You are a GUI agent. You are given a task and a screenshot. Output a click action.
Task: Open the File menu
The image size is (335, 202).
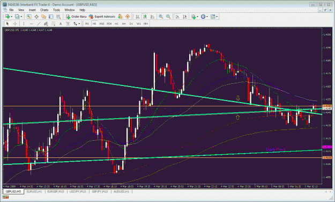tap(11, 10)
